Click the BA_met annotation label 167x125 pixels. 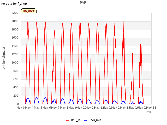tap(29, 11)
